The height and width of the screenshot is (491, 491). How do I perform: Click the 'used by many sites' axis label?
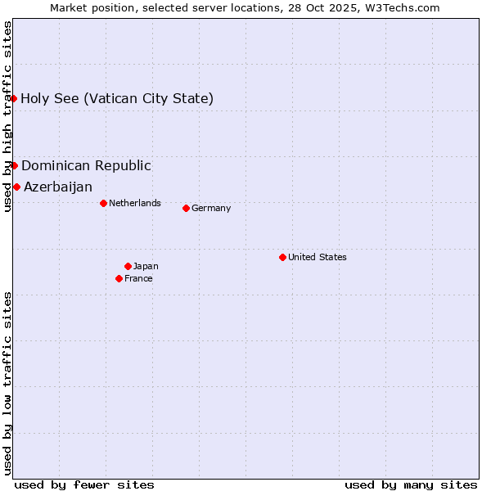click(x=411, y=484)
